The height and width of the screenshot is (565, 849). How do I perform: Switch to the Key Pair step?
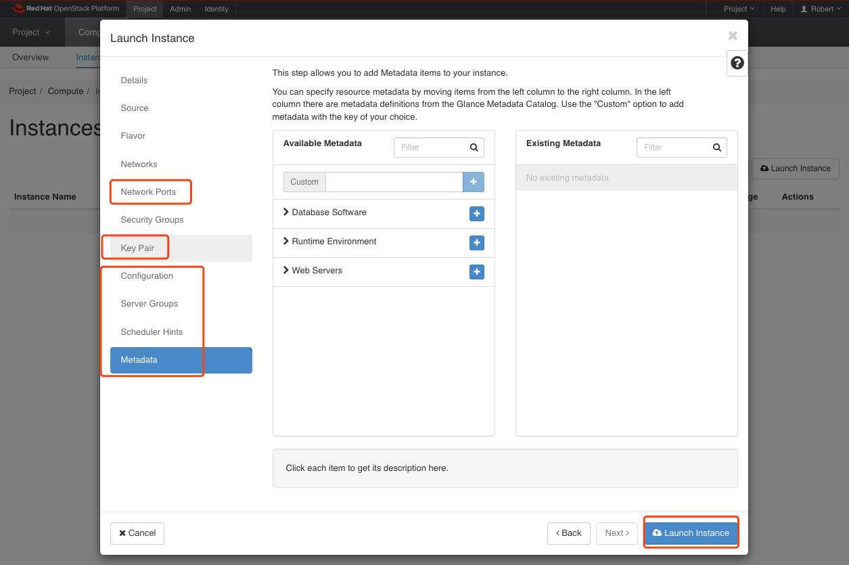click(x=137, y=248)
